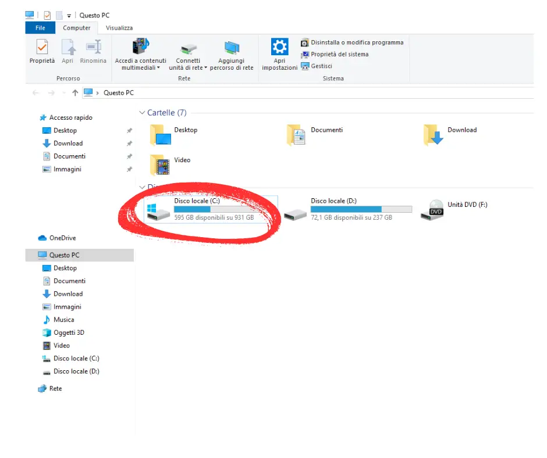
Task: Click pin icon next to pinned Download
Action: click(x=129, y=143)
